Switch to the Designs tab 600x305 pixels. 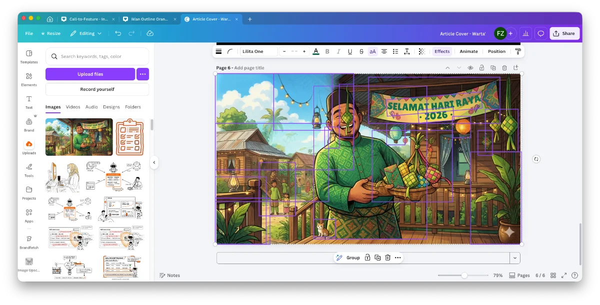(111, 107)
